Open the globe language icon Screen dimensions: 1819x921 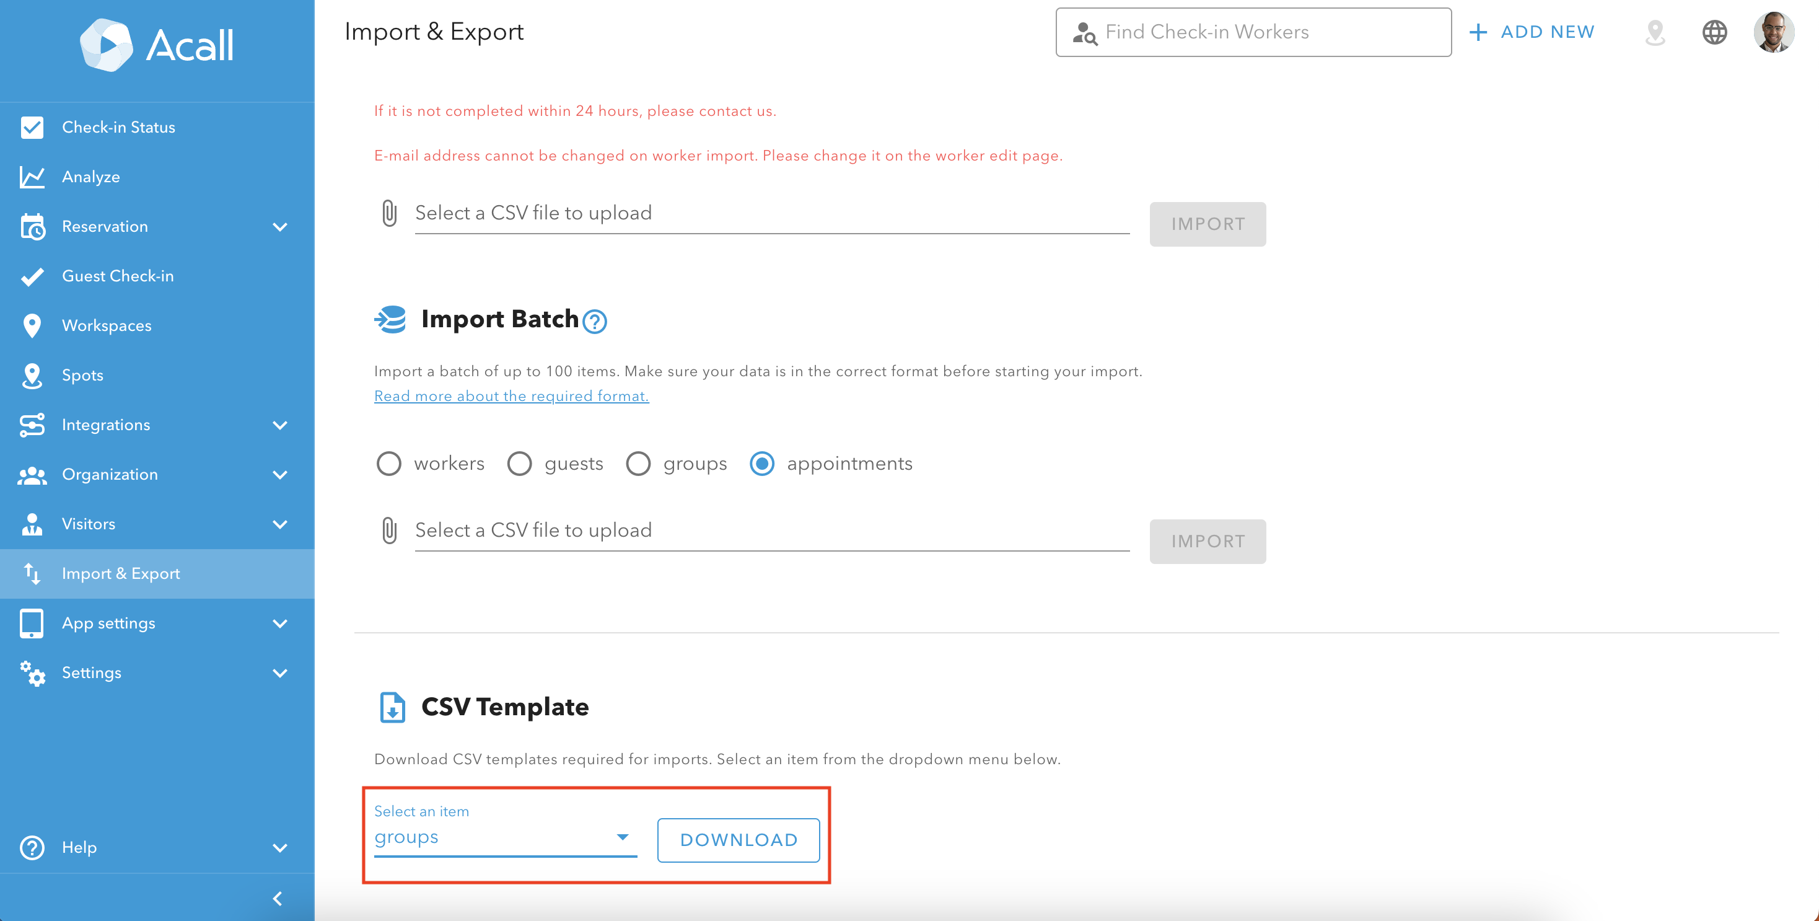pos(1714,32)
